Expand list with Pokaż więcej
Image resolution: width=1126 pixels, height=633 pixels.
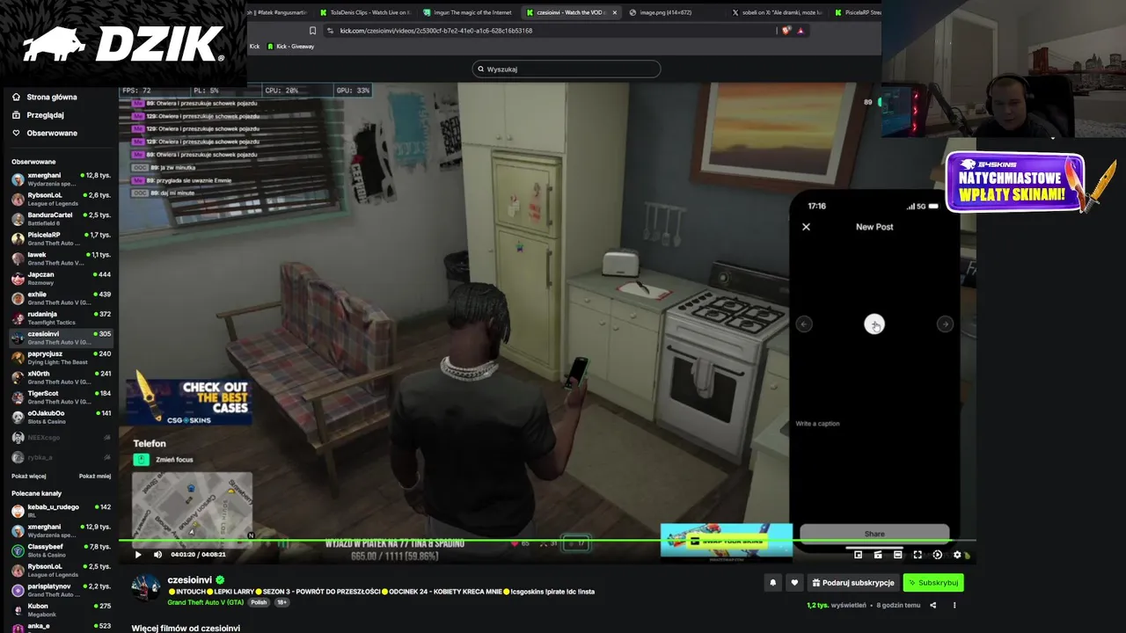pos(29,477)
